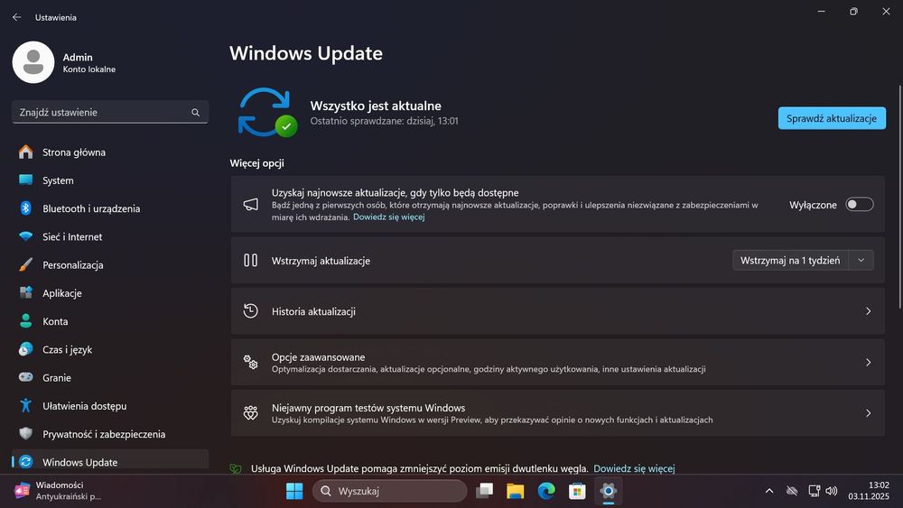This screenshot has width=903, height=508.
Task: Click the large update status sync icon
Action: (266, 112)
